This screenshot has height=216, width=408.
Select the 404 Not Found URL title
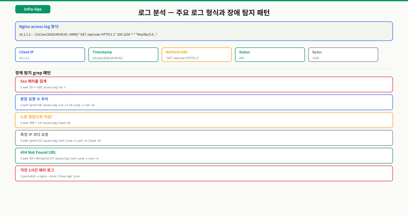(38, 152)
